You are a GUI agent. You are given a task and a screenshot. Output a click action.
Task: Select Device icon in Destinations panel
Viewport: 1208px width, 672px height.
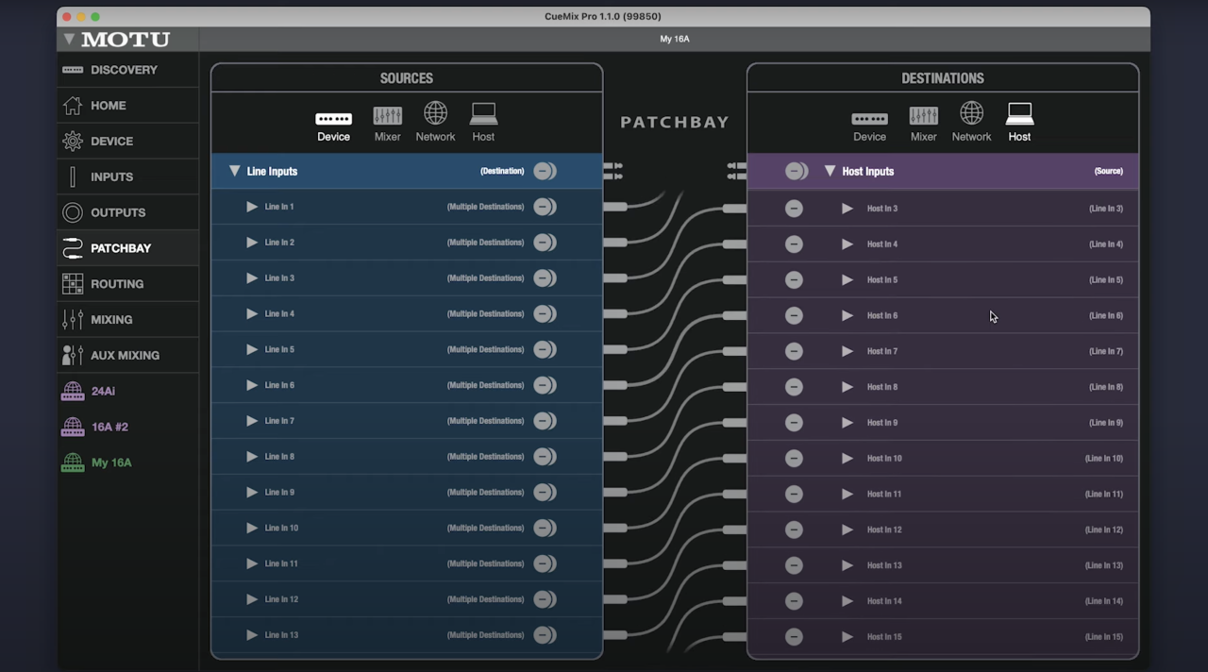869,123
